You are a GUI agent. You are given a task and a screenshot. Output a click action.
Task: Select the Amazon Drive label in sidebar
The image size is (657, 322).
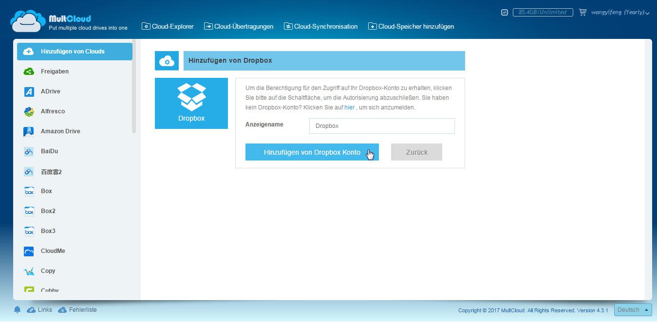click(x=60, y=131)
